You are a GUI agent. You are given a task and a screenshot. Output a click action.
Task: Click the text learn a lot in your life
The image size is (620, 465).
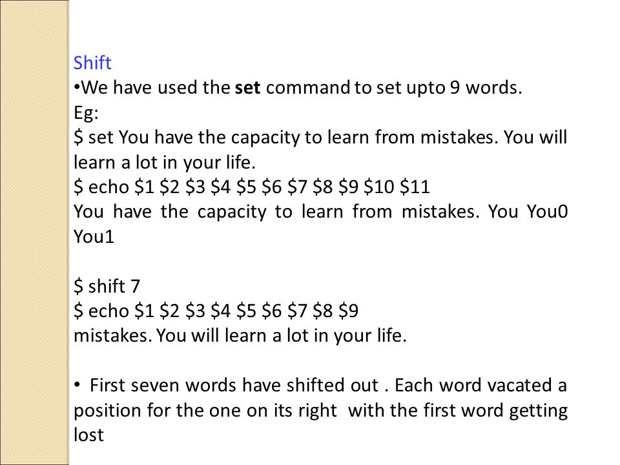(x=165, y=163)
